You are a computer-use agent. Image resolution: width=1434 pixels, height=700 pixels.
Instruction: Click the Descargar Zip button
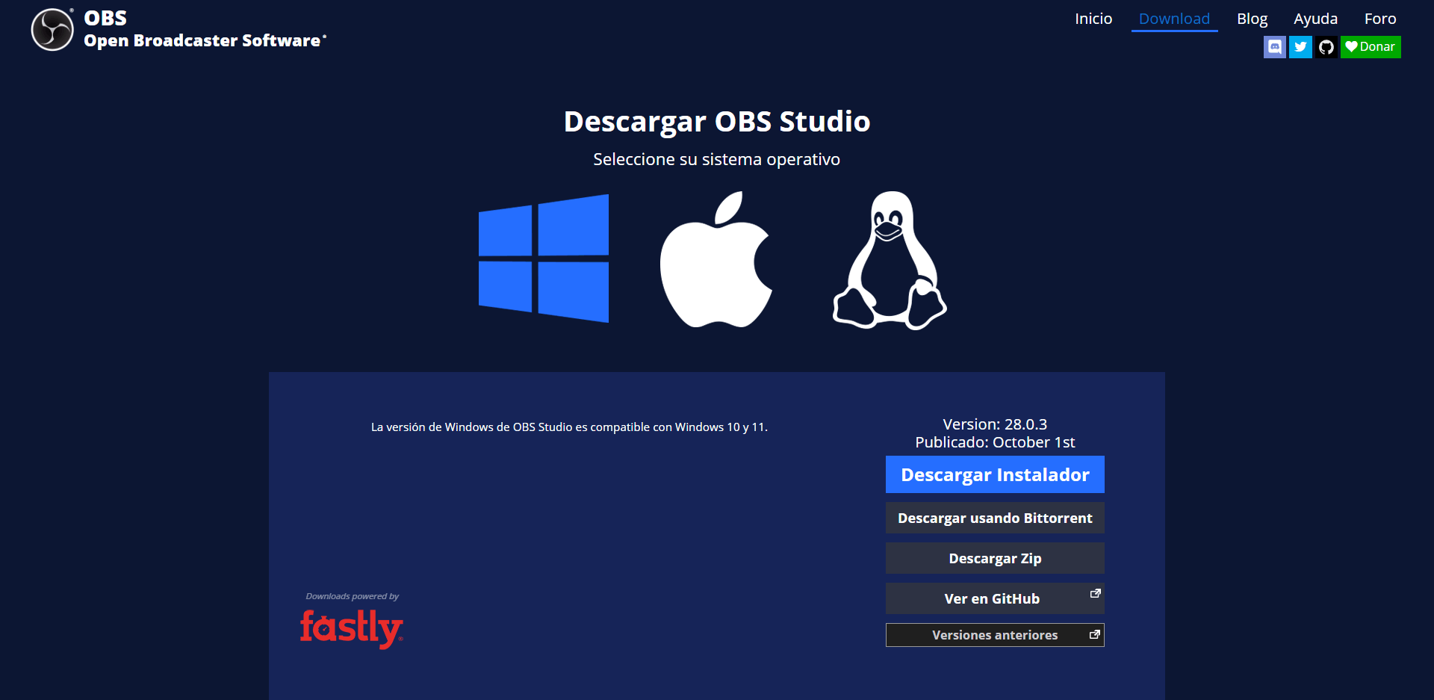point(994,557)
